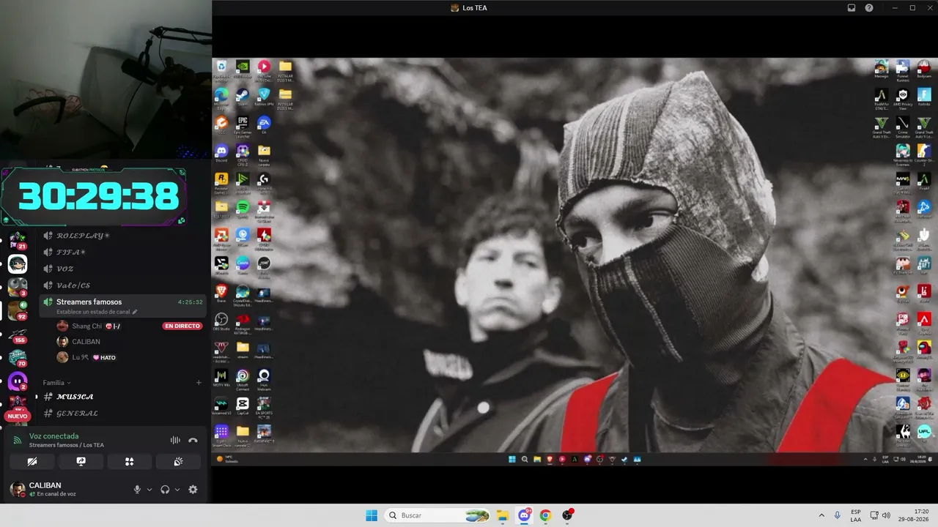Click OBS Studio icon on streamed desktop
This screenshot has width=938, height=527.
click(x=221, y=321)
